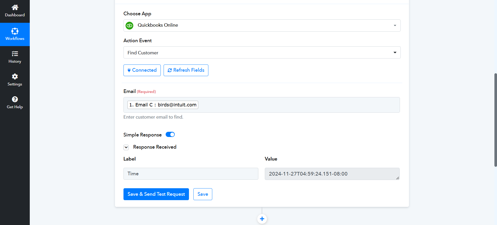The image size is (497, 225).
Task: Click the plus icon to add a step
Action: (x=262, y=219)
